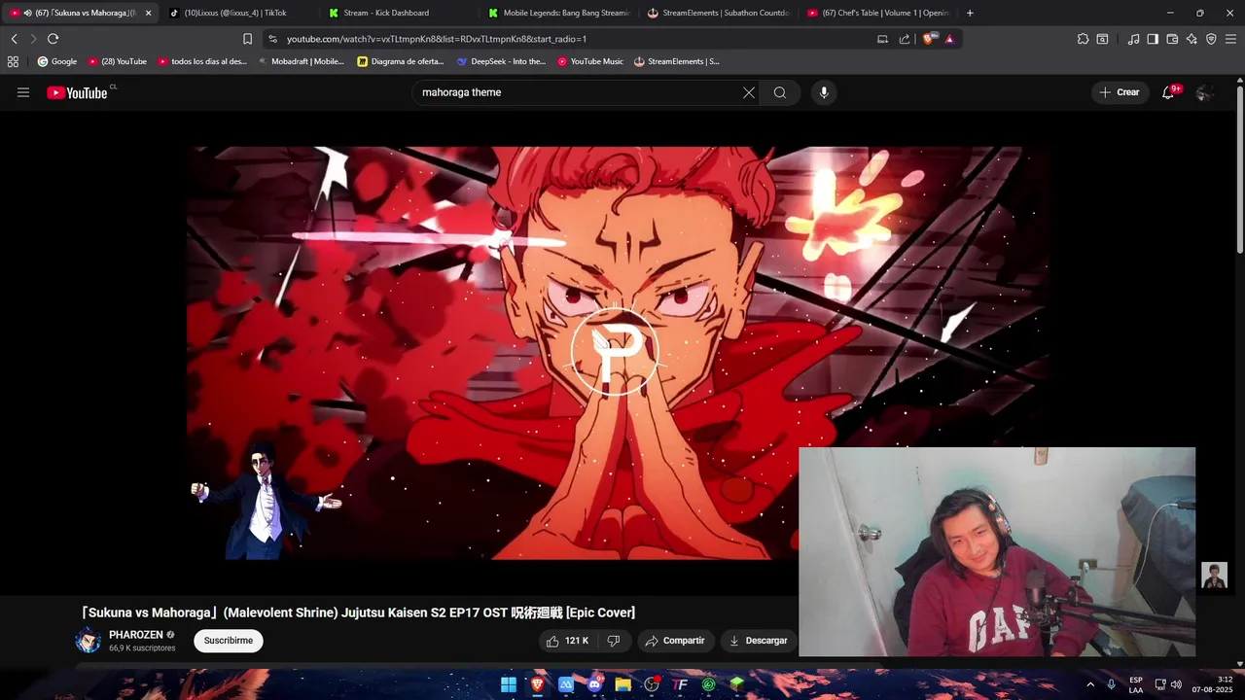
Task: Go forward with the browser forward arrow
Action: pyautogui.click(x=32, y=39)
